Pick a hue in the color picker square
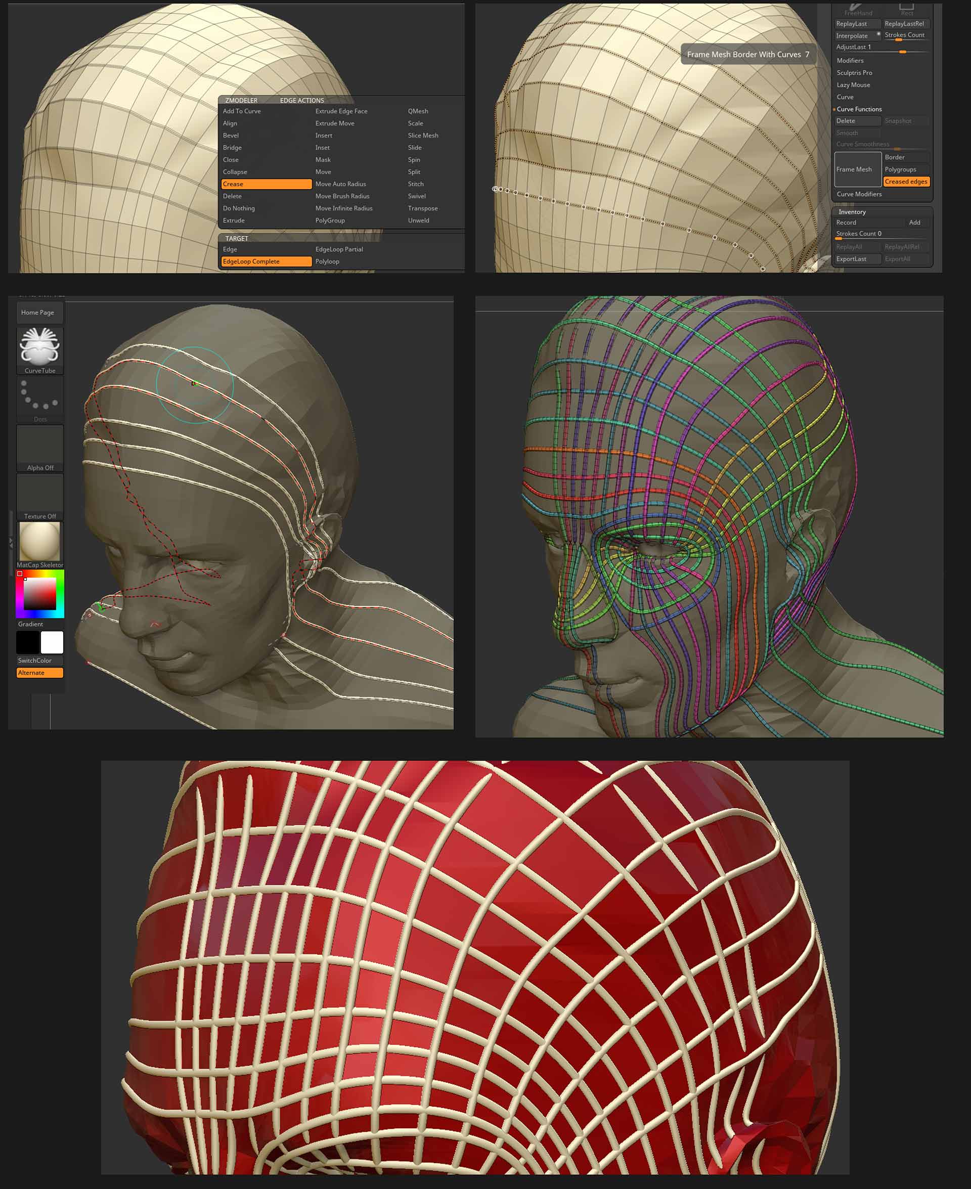This screenshot has height=1189, width=971. point(40,594)
